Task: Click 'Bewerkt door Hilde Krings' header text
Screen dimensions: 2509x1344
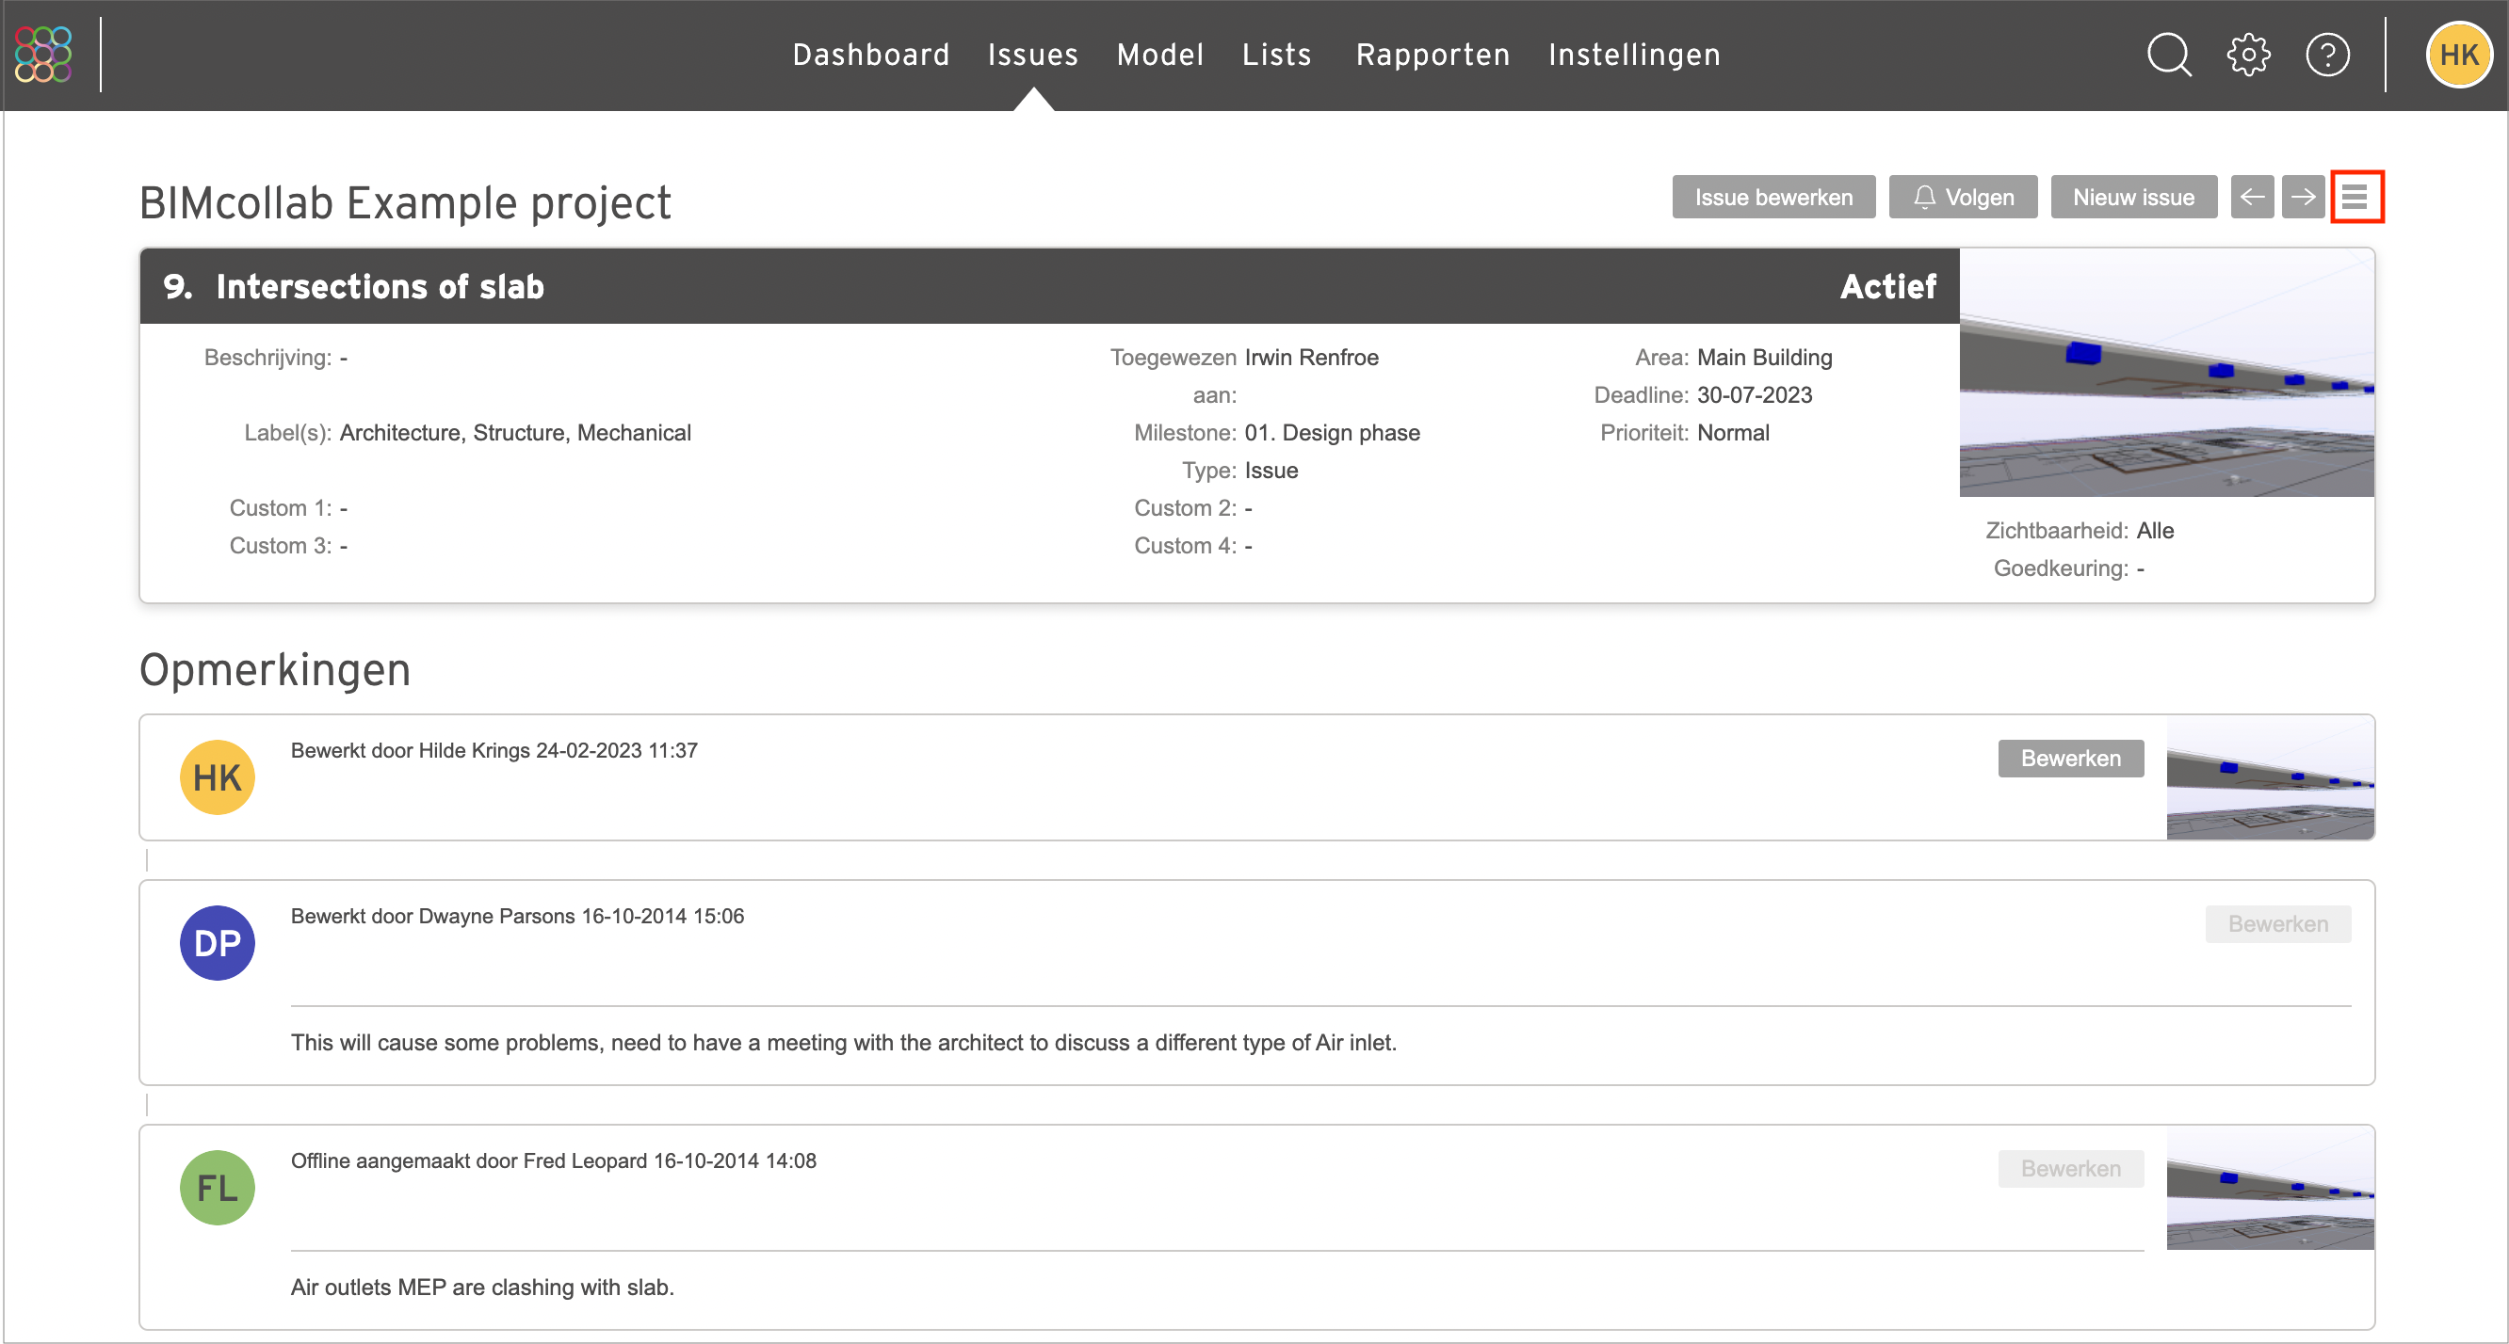Action: [494, 751]
